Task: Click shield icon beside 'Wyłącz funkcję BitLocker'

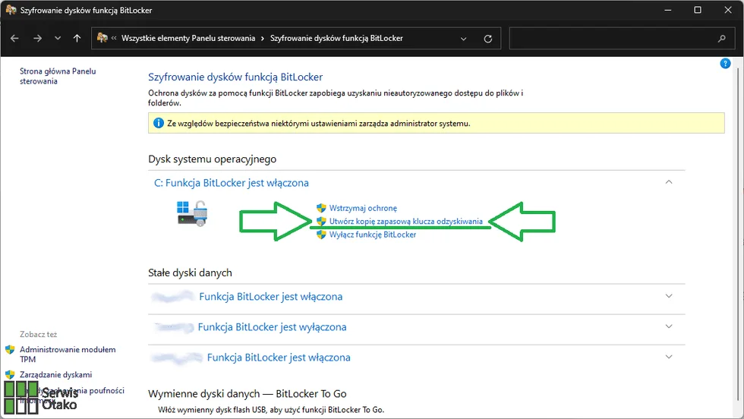Action: 321,235
